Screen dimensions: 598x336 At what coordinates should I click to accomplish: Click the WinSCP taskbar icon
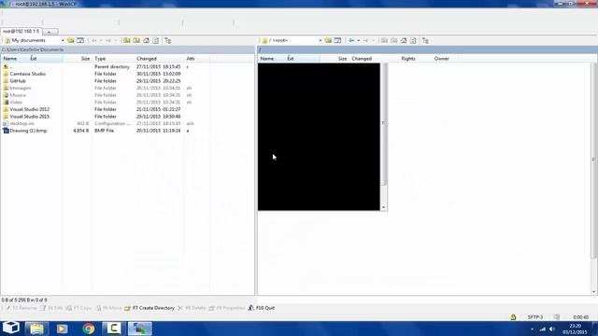click(x=139, y=329)
